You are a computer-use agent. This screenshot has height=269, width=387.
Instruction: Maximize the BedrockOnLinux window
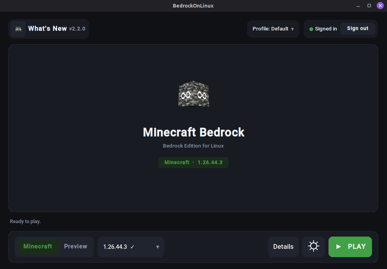369,6
